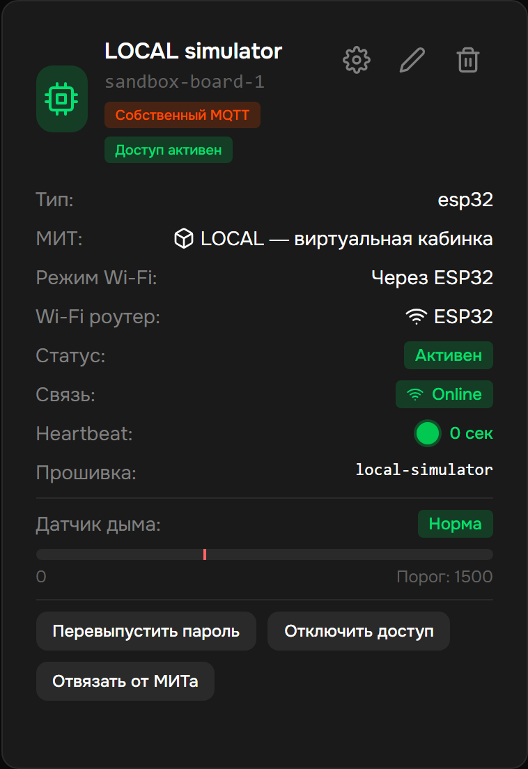Click the Wi-Fi роутер label
The height and width of the screenshot is (769, 528).
[98, 317]
